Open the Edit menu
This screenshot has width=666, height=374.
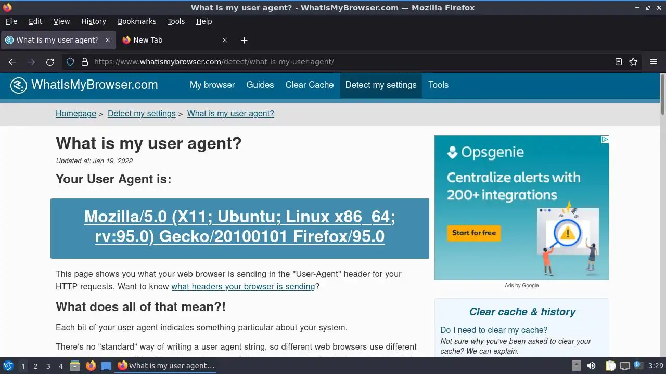[35, 21]
